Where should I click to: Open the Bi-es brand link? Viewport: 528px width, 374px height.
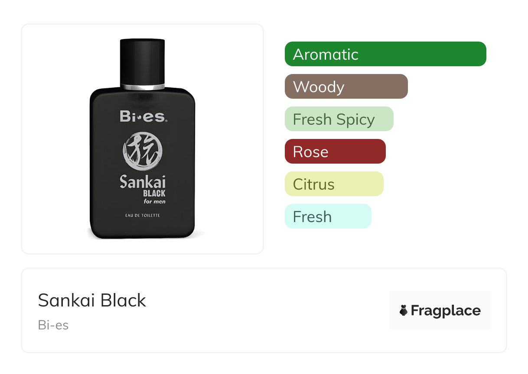pyautogui.click(x=53, y=325)
